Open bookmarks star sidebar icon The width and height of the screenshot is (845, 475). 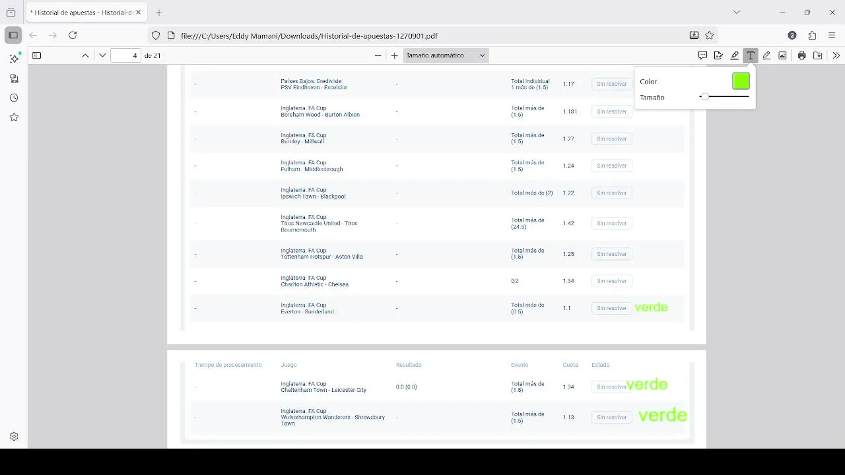click(x=14, y=117)
